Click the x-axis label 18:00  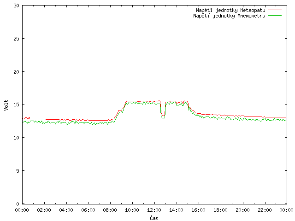pyautogui.click(x=220, y=210)
